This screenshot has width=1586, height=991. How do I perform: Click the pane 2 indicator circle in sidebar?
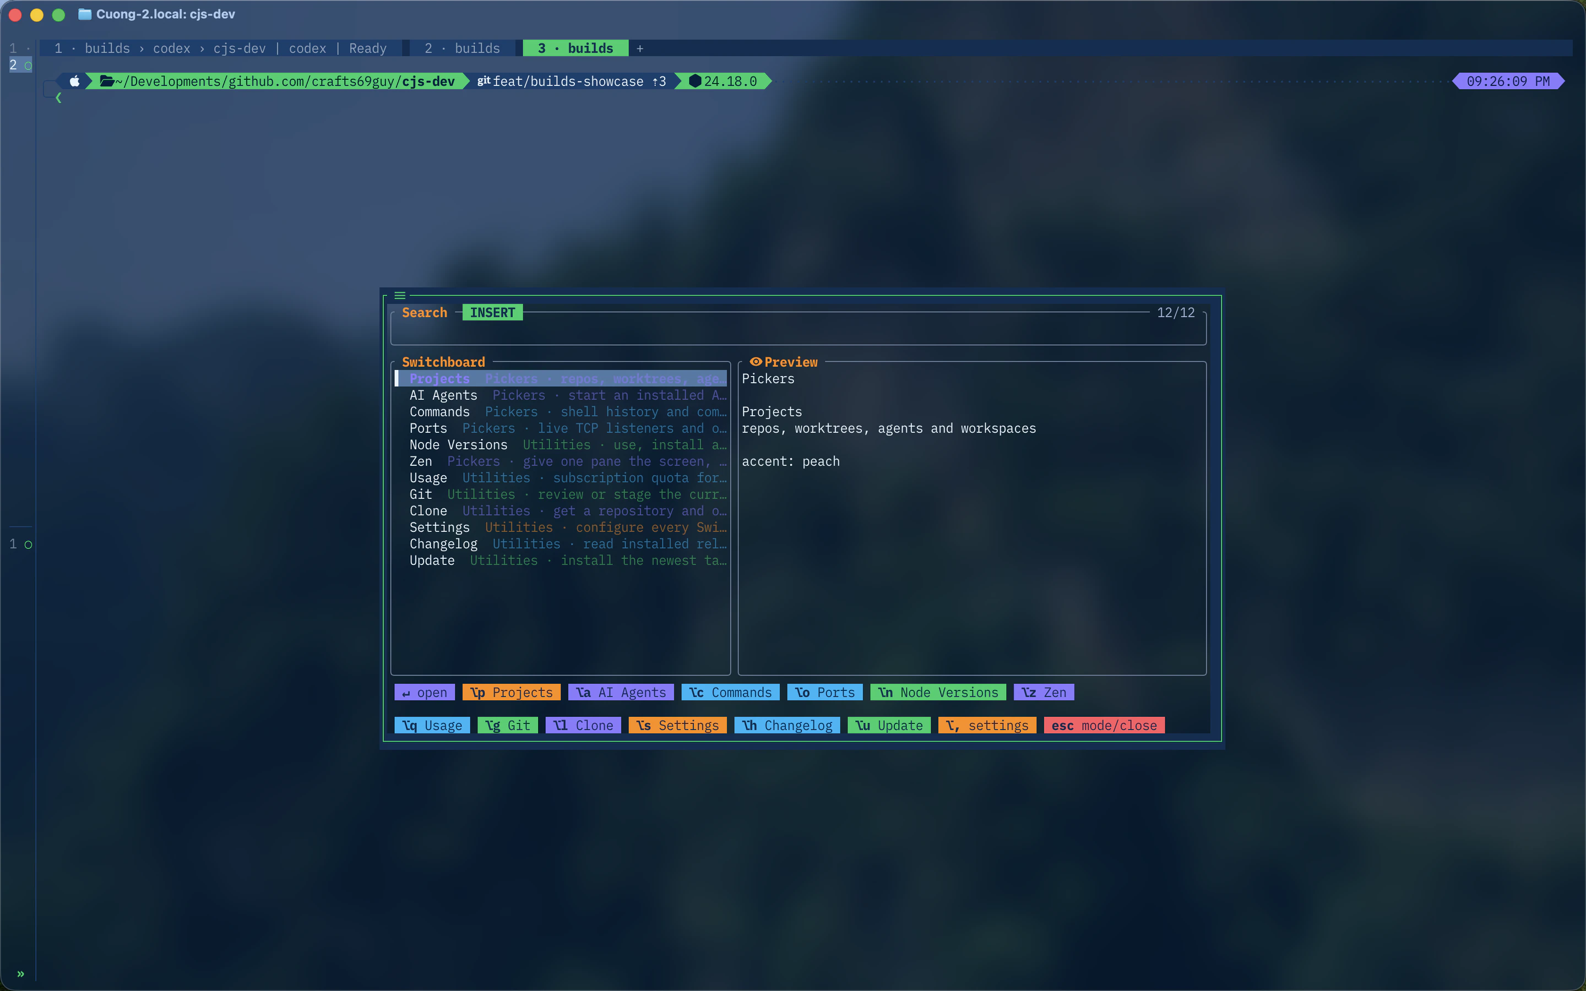(x=28, y=66)
